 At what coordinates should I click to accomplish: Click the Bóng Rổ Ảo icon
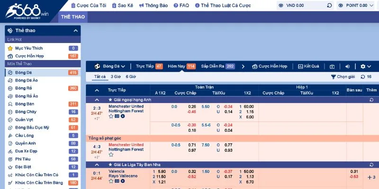tap(10, 96)
